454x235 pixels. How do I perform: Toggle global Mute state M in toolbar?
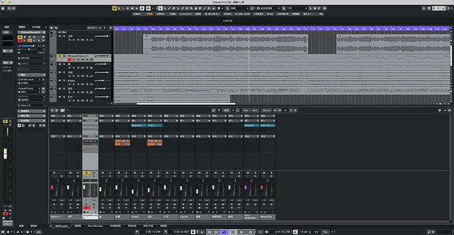coord(114,9)
